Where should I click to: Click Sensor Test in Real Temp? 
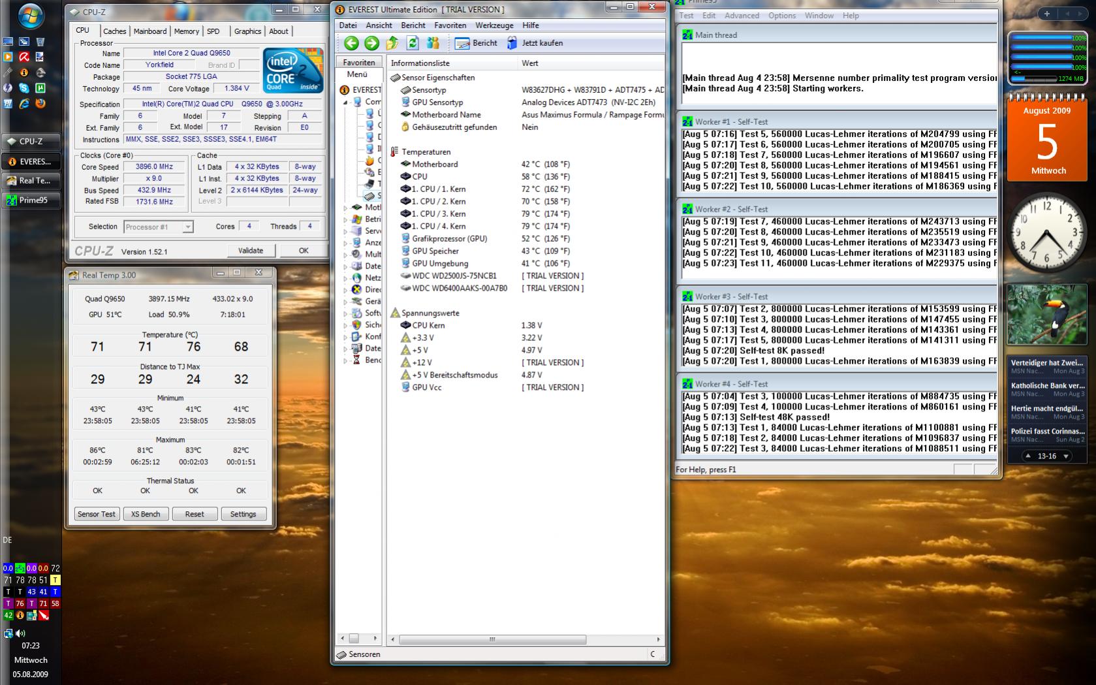(x=97, y=514)
